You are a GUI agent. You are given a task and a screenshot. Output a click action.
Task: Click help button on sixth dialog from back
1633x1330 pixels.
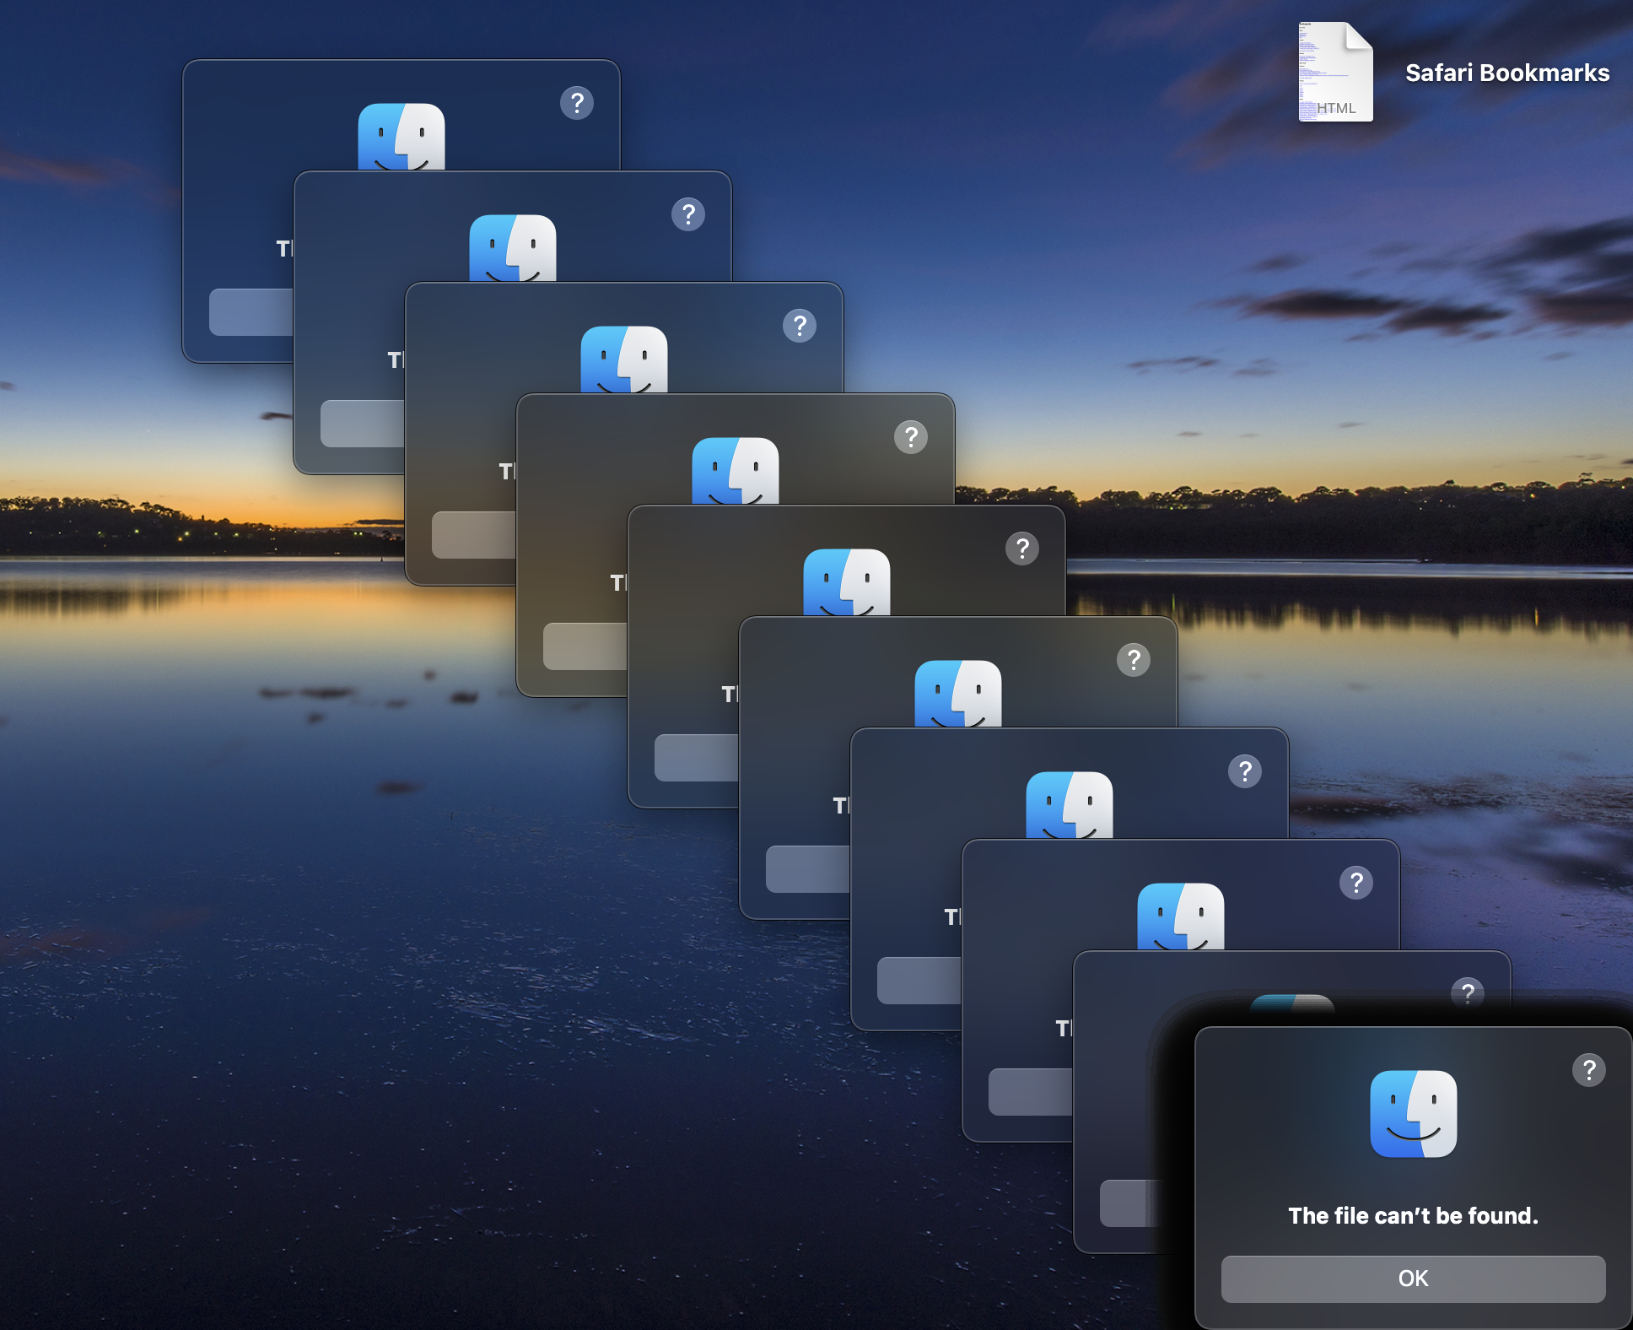click(x=1134, y=660)
